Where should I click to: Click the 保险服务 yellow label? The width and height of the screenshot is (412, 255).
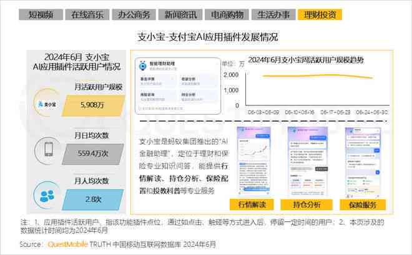pos(363,204)
